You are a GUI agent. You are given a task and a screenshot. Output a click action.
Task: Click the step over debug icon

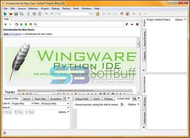point(145,14)
